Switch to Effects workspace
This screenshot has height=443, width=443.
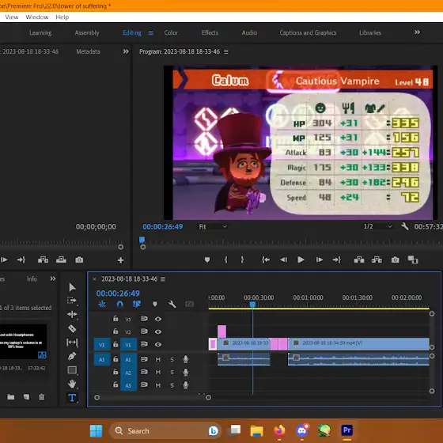click(x=210, y=32)
